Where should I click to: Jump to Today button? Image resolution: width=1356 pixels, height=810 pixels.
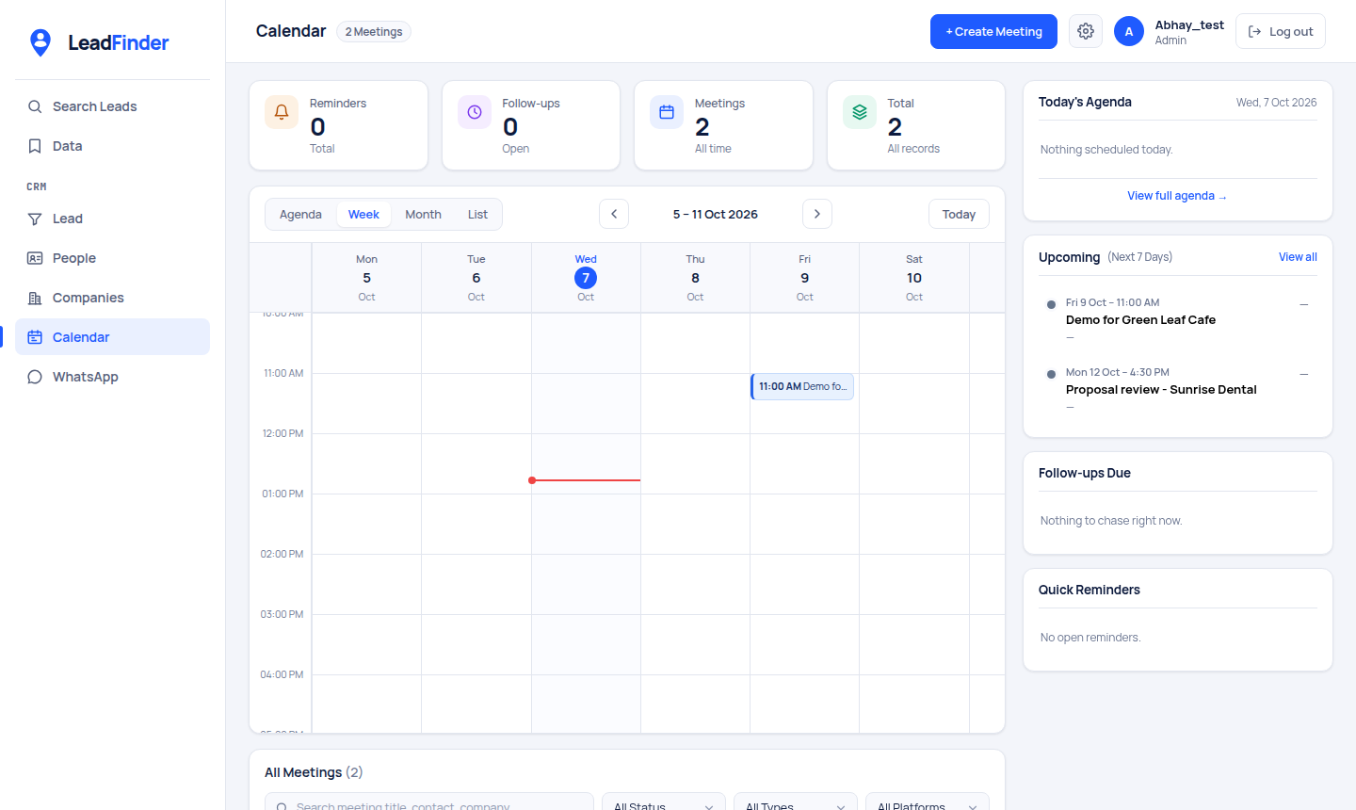[x=959, y=214]
